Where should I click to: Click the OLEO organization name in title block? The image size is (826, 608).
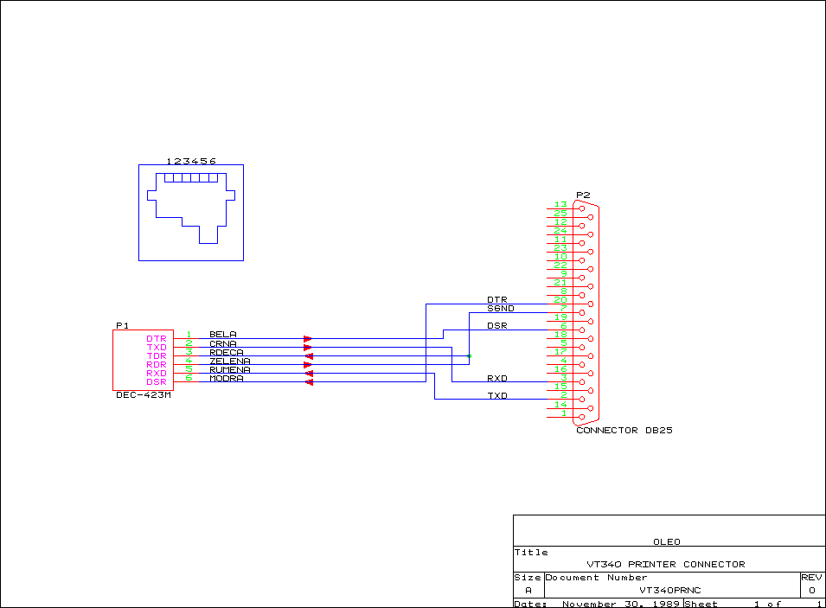[667, 542]
